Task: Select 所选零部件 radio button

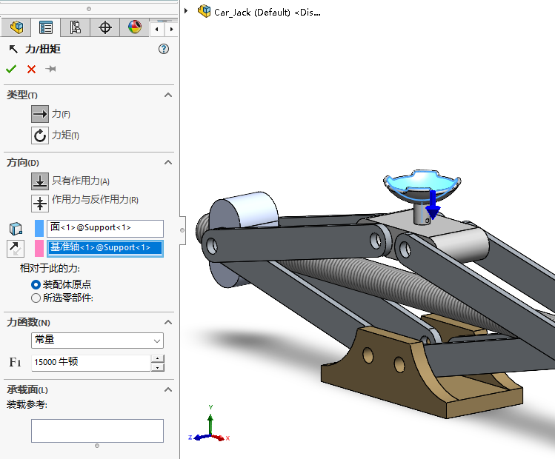Action: pyautogui.click(x=36, y=298)
